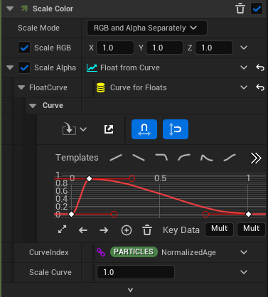Apply the linear ramp up curve template
The image size is (268, 297).
[116, 158]
